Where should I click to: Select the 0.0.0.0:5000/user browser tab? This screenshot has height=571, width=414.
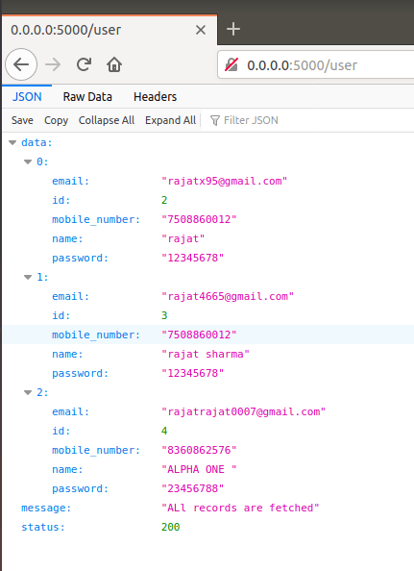pyautogui.click(x=110, y=30)
